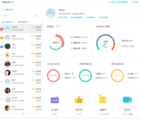The image size is (141, 119).
Task: Click avatar of member 20183703068
Action: point(8,90)
